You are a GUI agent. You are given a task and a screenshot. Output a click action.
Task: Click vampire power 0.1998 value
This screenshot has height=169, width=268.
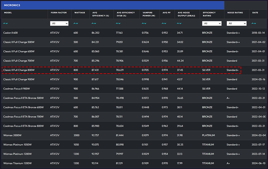point(145,79)
